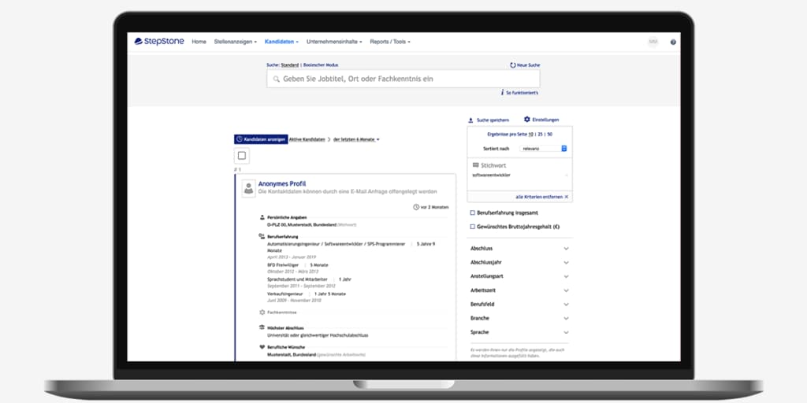Open the Sortiert nach relevanz dropdown

tap(542, 149)
